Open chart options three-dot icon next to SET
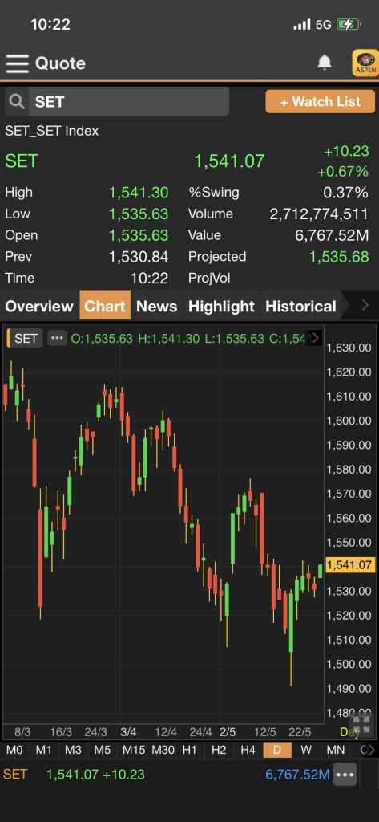Image resolution: width=379 pixels, height=822 pixels. pyautogui.click(x=58, y=338)
